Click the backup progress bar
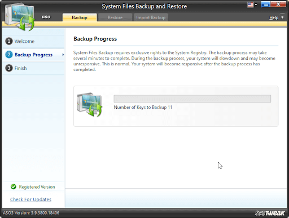Viewport: 289px width, 218px height. (x=192, y=99)
